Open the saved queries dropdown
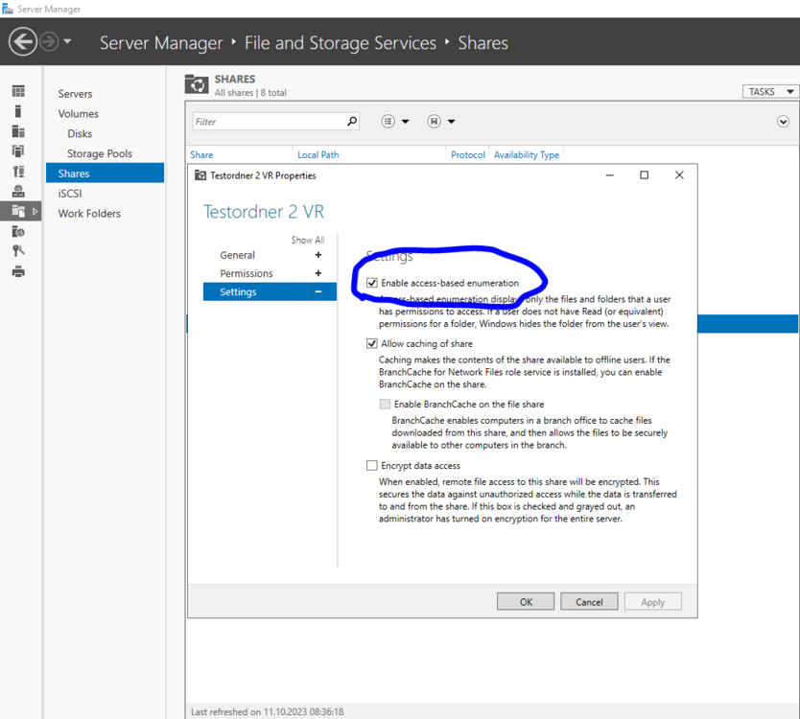This screenshot has width=800, height=719. [x=440, y=122]
